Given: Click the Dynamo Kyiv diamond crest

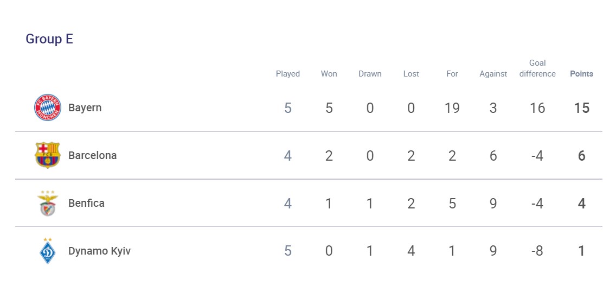Looking at the screenshot, I should coord(48,251).
